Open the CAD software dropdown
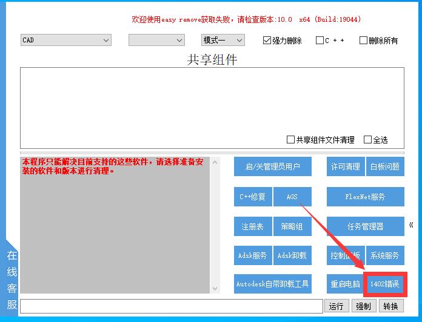422x322 pixels. [65, 40]
